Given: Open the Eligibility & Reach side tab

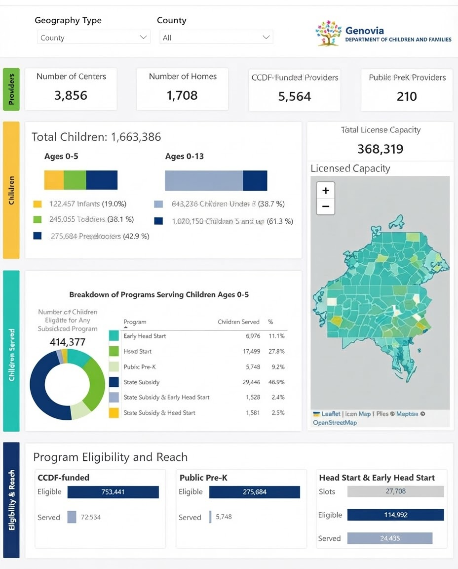Looking at the screenshot, I should pos(11,500).
